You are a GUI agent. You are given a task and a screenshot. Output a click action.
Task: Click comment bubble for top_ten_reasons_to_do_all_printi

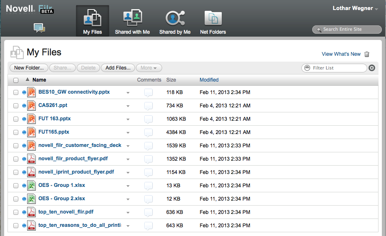pyautogui.click(x=148, y=226)
